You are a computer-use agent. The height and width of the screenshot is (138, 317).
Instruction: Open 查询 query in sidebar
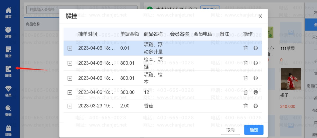(8, 111)
